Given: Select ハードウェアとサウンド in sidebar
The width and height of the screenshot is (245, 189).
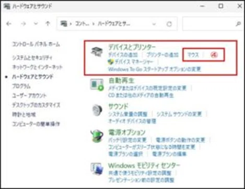Looking at the screenshot, I should pyautogui.click(x=32, y=77).
